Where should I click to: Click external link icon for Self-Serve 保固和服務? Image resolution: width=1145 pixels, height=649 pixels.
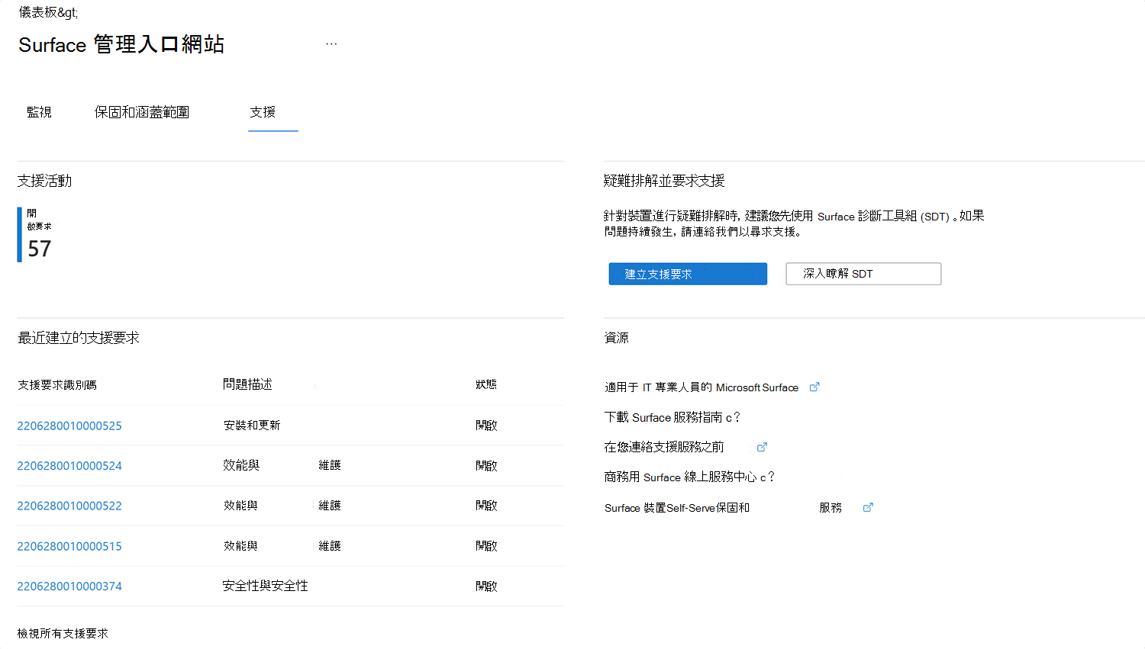[x=868, y=507]
